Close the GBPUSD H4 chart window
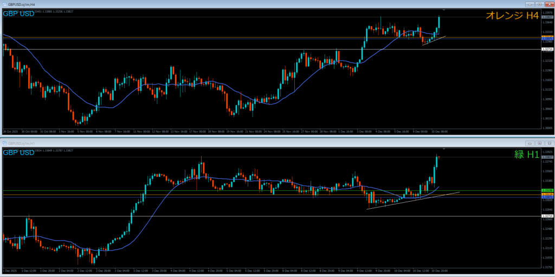555x277 pixels. click(549, 4)
